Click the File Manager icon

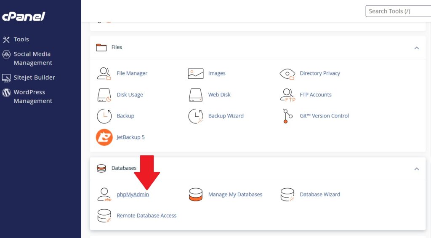(x=104, y=73)
